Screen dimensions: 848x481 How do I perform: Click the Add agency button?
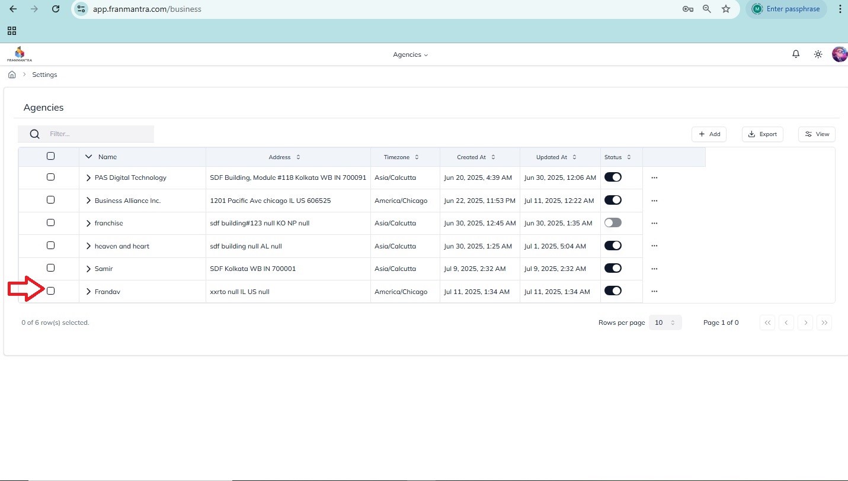(x=709, y=134)
